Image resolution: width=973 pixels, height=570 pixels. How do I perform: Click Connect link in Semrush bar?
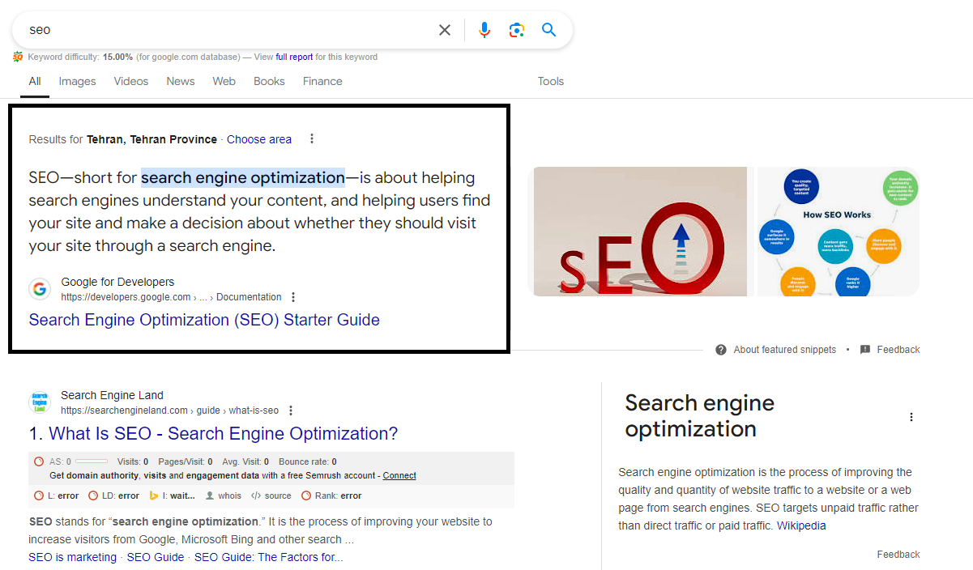point(399,475)
